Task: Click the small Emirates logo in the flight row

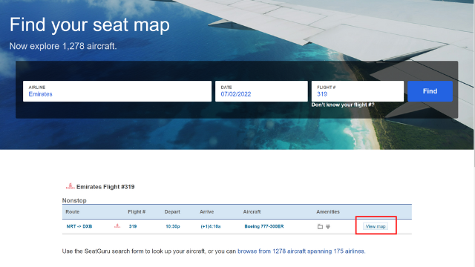Action: point(117,225)
